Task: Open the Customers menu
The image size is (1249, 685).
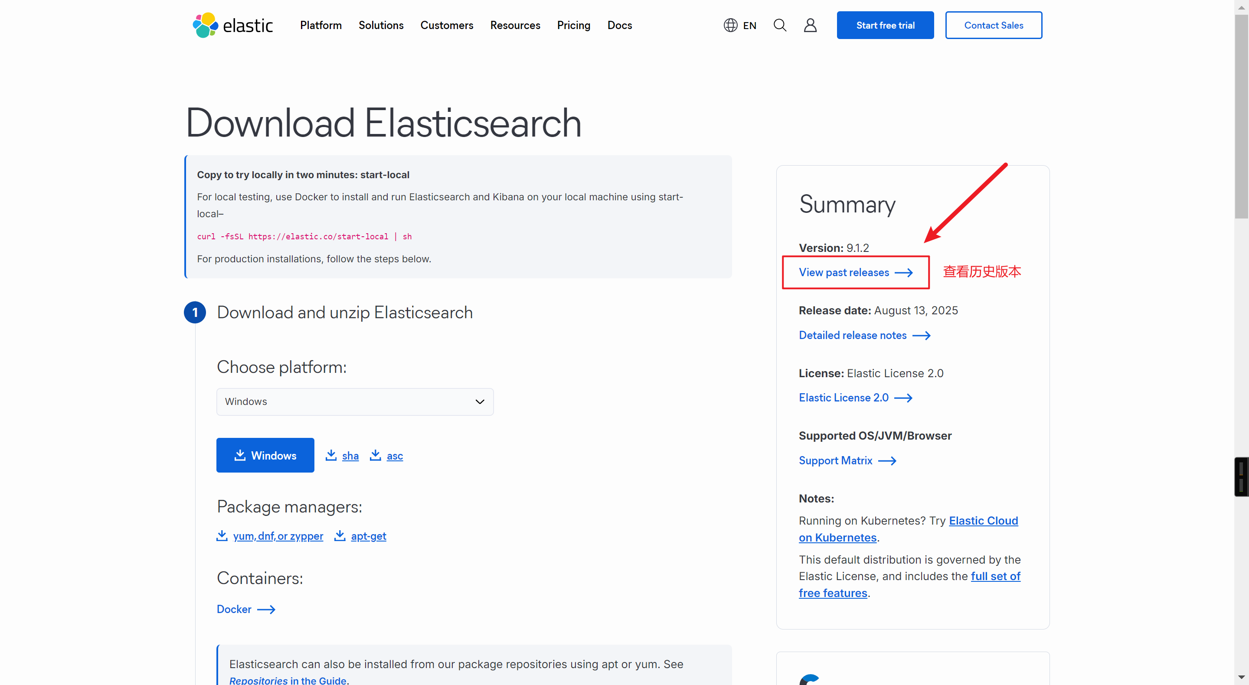Action: 447,25
